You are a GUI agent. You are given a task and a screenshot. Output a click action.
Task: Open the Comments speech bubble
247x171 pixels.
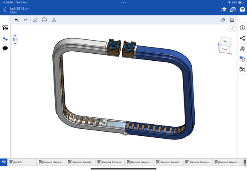point(5,48)
